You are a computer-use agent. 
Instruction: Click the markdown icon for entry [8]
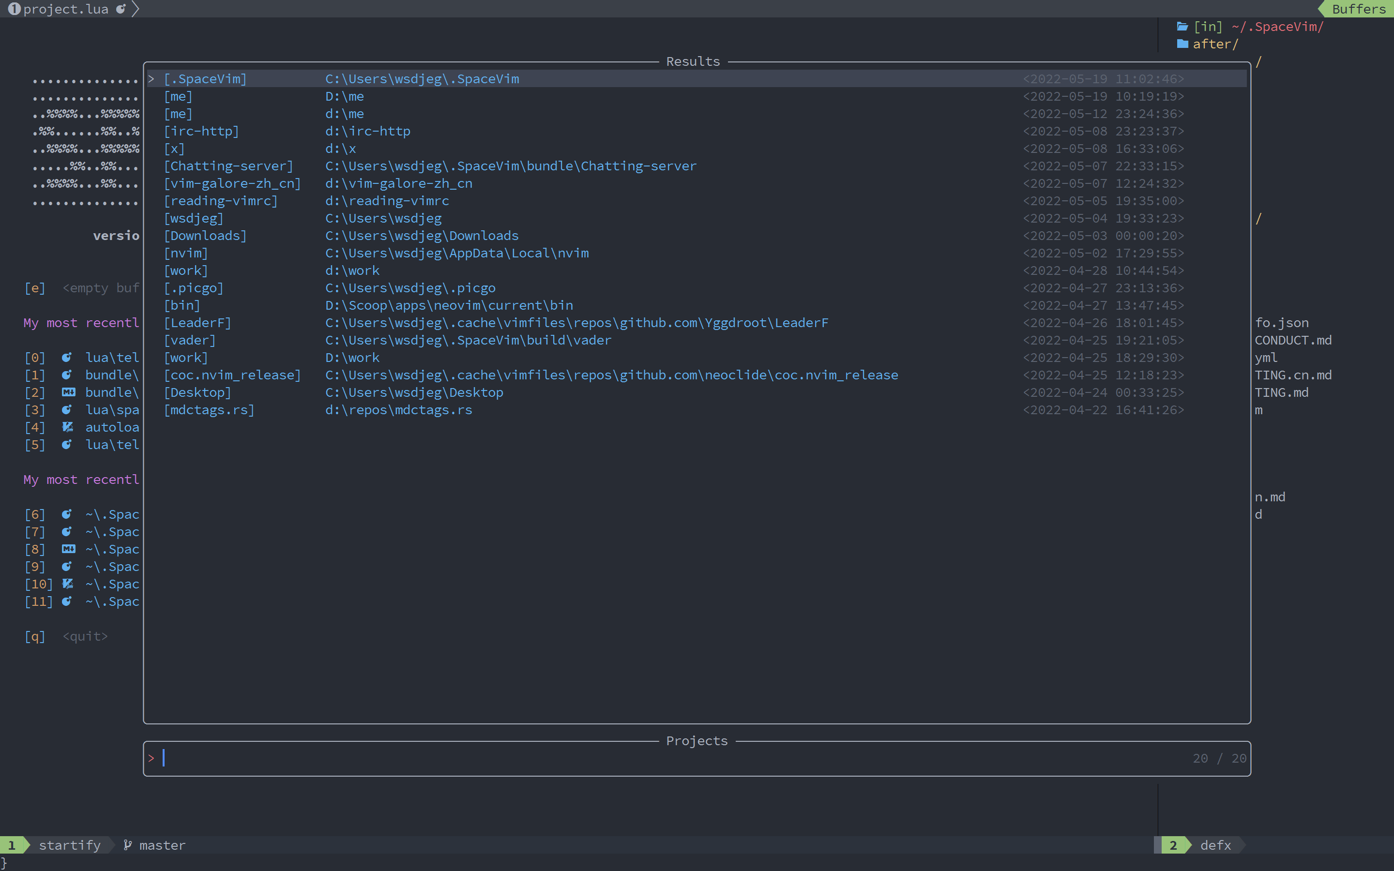coord(68,549)
